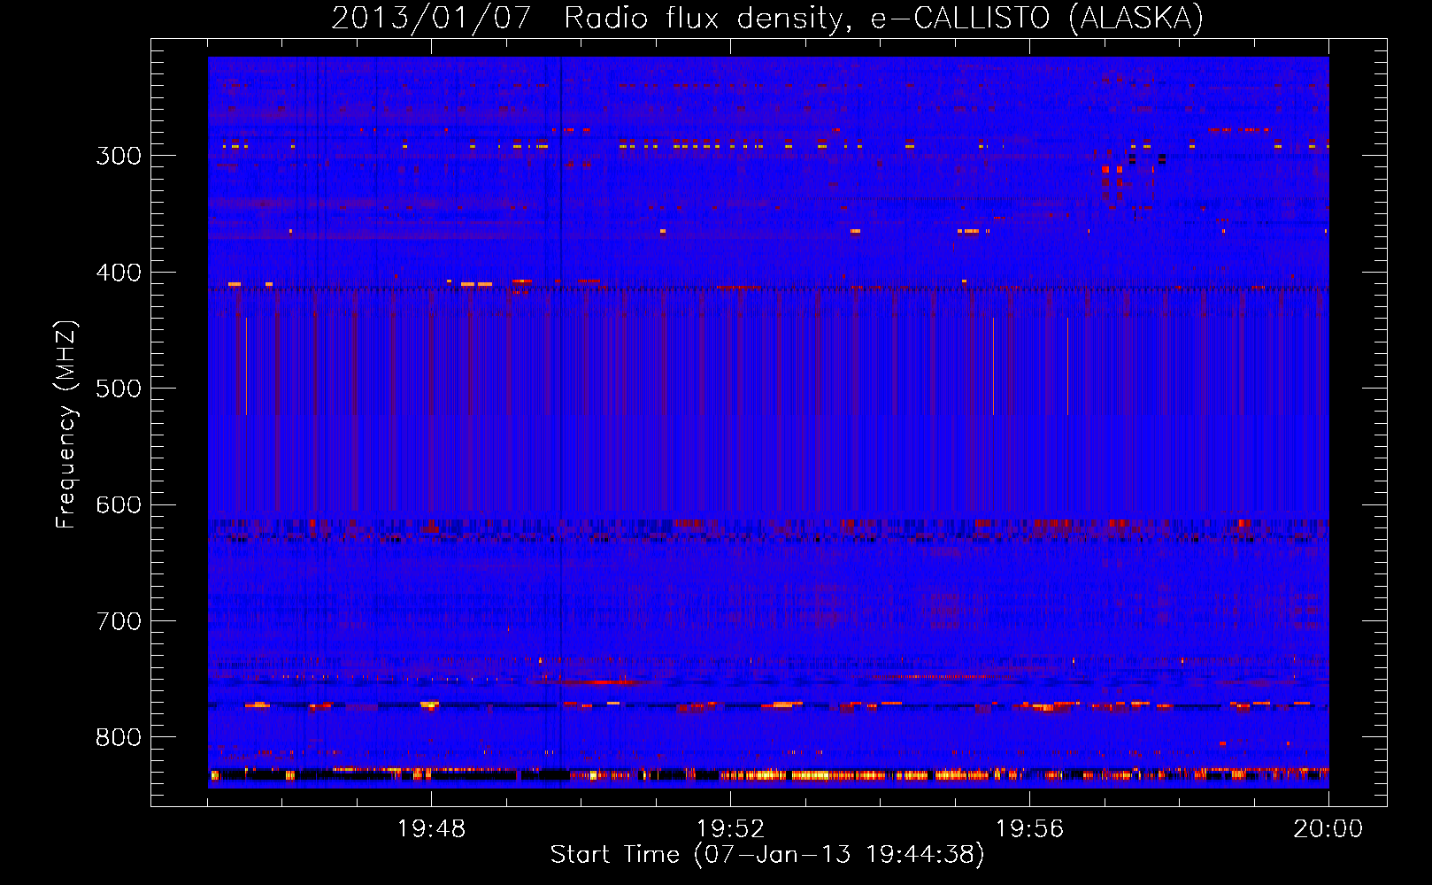Click the '19:52' time axis label
The width and height of the screenshot is (1432, 885).
pyautogui.click(x=730, y=829)
